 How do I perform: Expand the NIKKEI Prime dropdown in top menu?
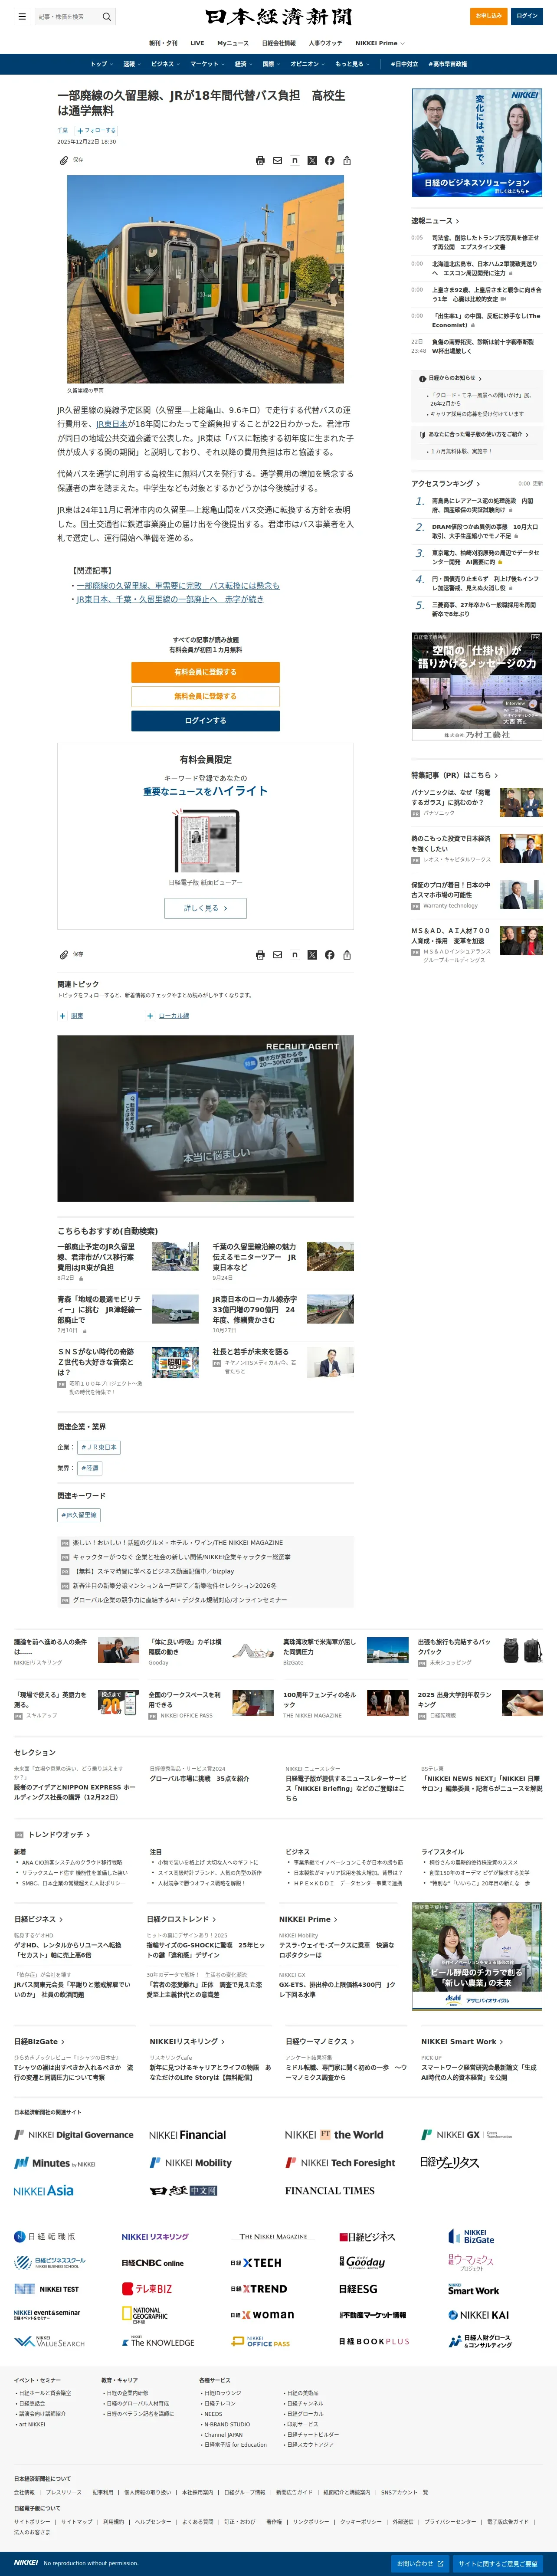[x=380, y=43]
